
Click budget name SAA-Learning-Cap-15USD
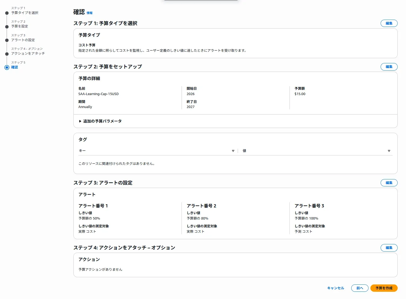pyautogui.click(x=98, y=94)
